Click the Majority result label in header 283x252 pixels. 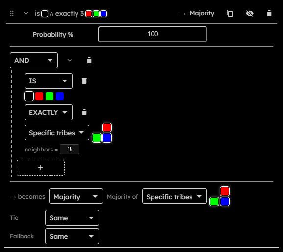pos(202,13)
